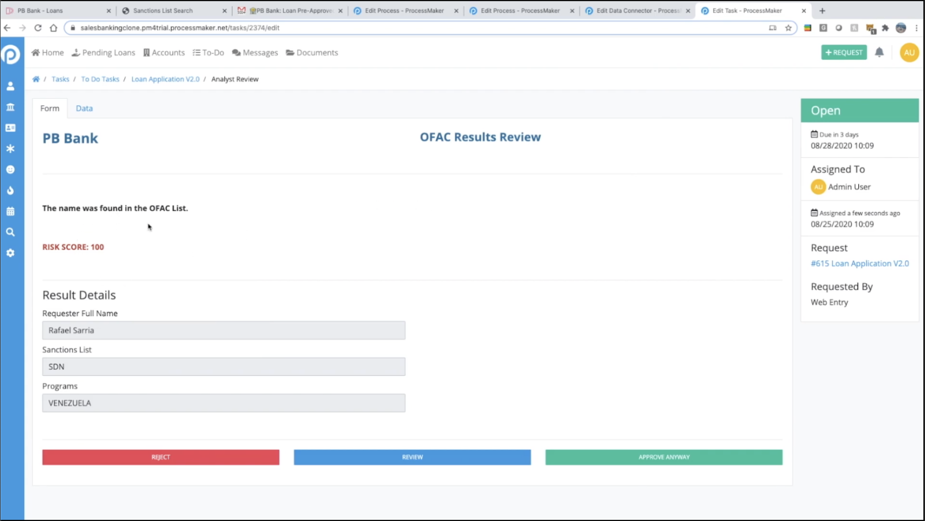This screenshot has width=925, height=521.
Task: Navigate to To Do Tasks breadcrumb link
Action: tap(100, 79)
